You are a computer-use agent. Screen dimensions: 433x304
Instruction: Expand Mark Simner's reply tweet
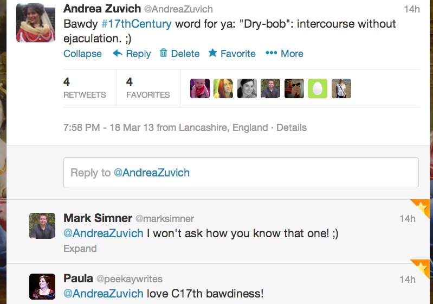[x=80, y=249]
